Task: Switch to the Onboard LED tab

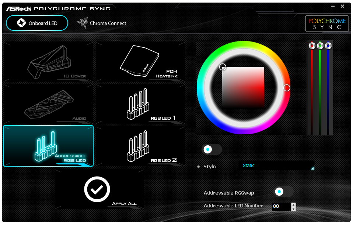Action: click(x=37, y=23)
